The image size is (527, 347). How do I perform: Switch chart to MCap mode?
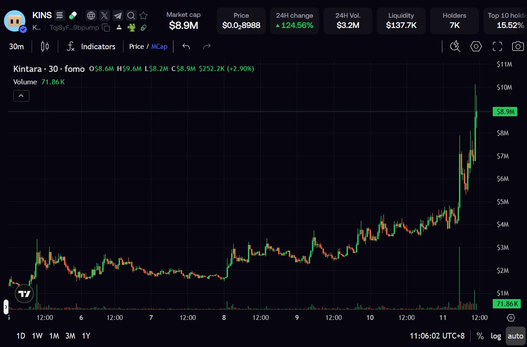pos(160,46)
